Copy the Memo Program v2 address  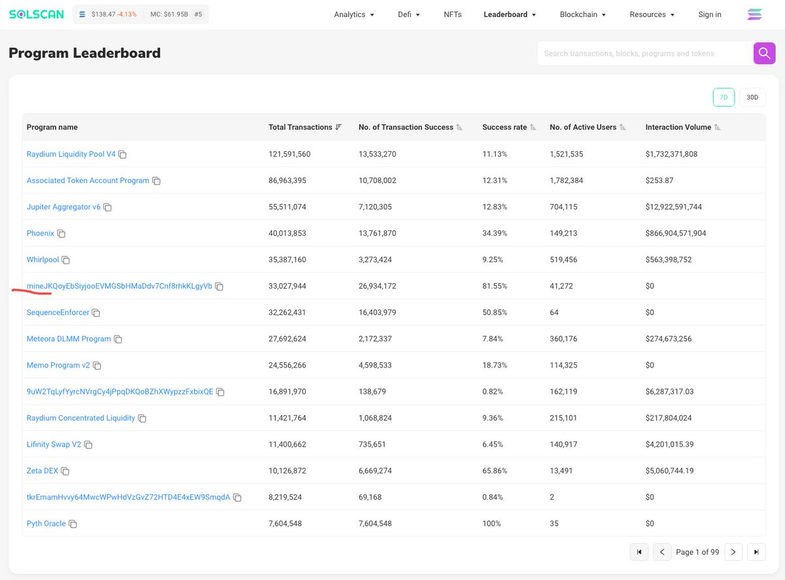point(97,366)
